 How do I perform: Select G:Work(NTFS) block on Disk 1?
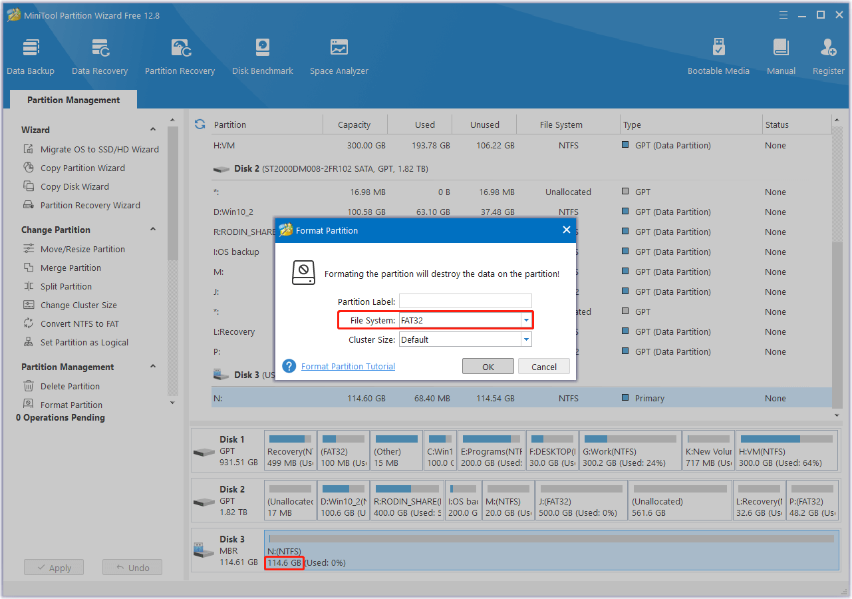point(629,451)
